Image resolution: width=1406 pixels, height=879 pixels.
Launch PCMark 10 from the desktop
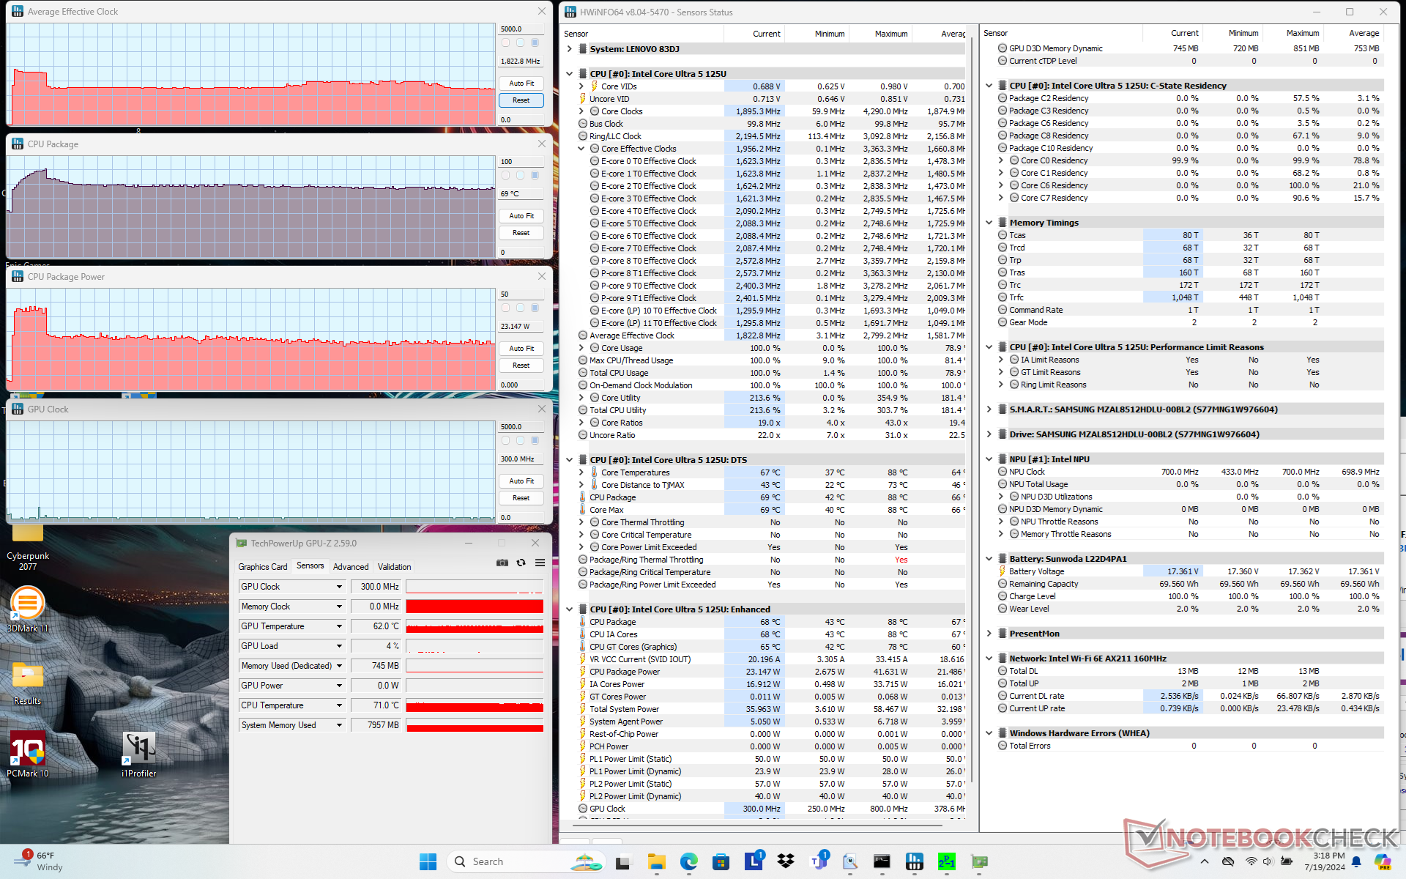pyautogui.click(x=28, y=754)
